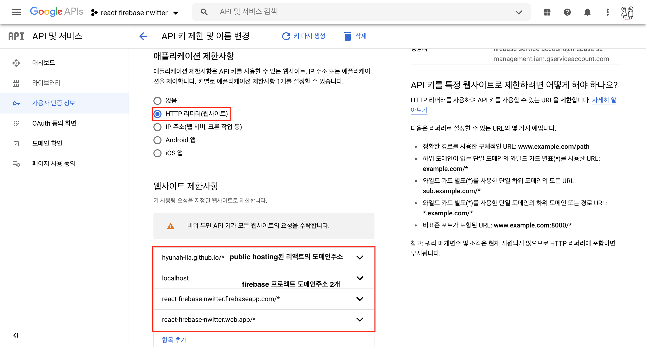Screen dimensions: 646x347
Task: Collapse the sidebar with bottom arrow icon
Action: point(16,335)
